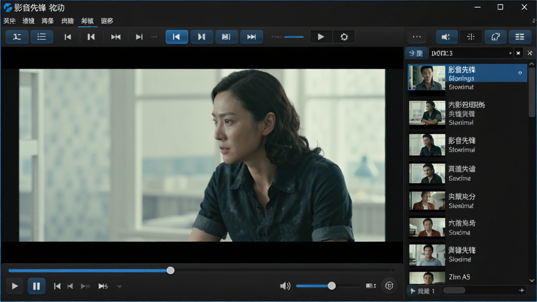Click the play icon at playlist footer left
The height and width of the screenshot is (302, 537).
413,290
